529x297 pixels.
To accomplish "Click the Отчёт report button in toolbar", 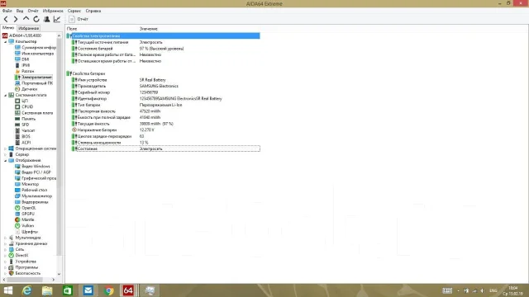I will pyautogui.click(x=79, y=19).
